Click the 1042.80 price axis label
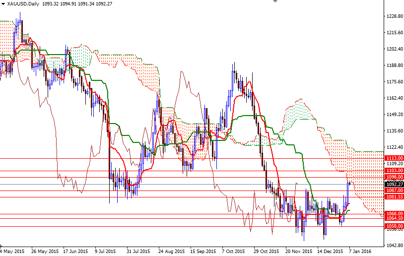Screen dimensions: 404x256 394,246
